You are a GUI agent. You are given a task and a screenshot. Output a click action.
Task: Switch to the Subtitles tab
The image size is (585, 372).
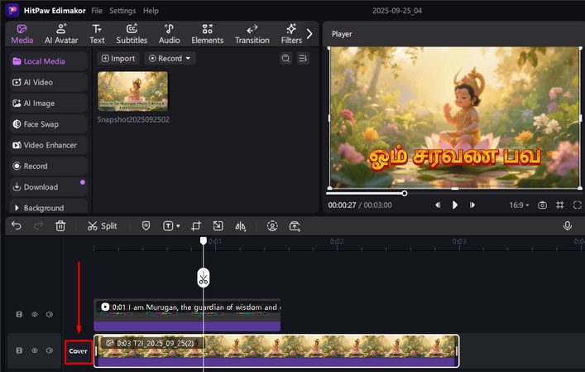click(x=132, y=34)
